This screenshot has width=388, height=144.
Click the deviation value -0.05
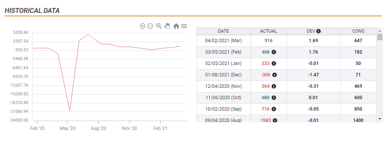(313, 109)
